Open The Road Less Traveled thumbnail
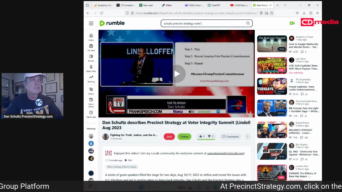The height and width of the screenshot is (192, 342). pyautogui.click(x=272, y=44)
